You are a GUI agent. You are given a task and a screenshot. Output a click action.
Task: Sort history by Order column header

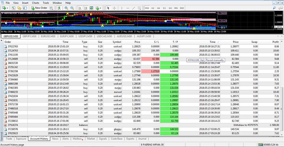coord(15,42)
